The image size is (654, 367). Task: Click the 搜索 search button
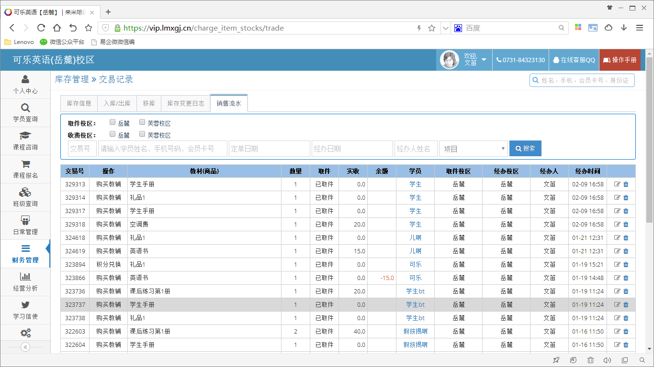[x=525, y=148]
